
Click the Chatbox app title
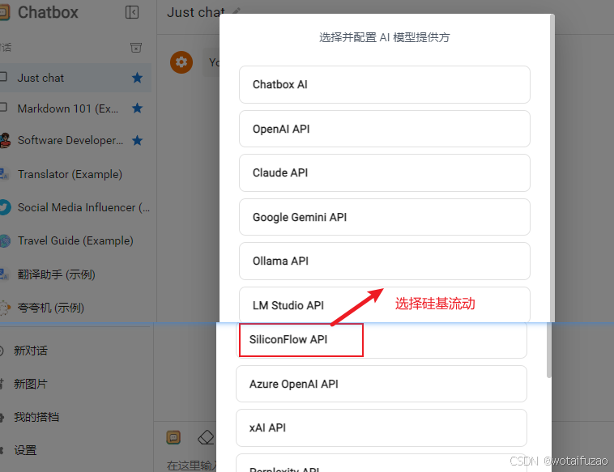[x=48, y=12]
